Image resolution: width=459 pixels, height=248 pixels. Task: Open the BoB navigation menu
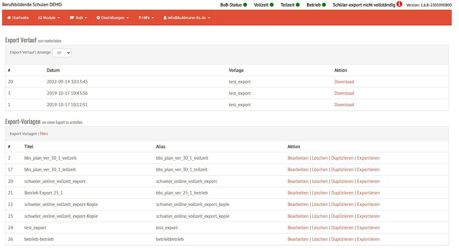(78, 18)
